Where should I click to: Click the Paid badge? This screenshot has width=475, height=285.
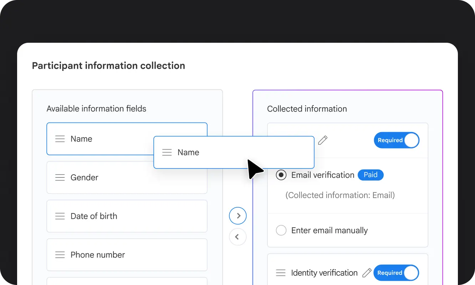(371, 175)
